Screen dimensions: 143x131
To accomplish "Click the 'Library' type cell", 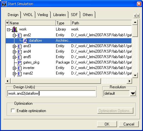I will coord(61,29).
